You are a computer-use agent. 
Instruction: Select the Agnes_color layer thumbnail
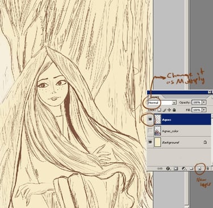pos(157,131)
